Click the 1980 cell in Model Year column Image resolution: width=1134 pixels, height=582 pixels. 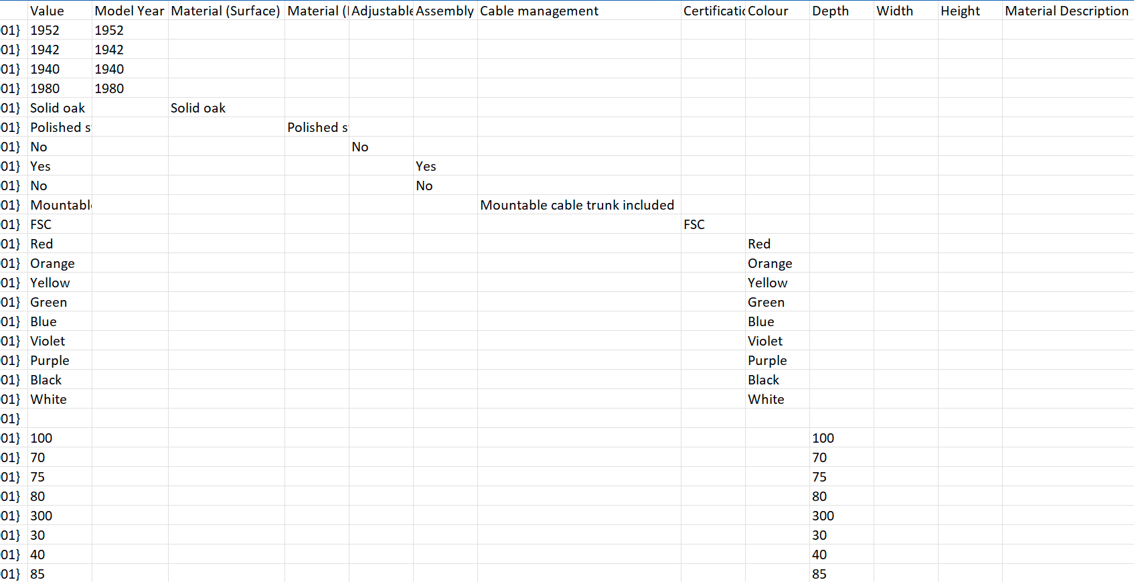[130, 88]
